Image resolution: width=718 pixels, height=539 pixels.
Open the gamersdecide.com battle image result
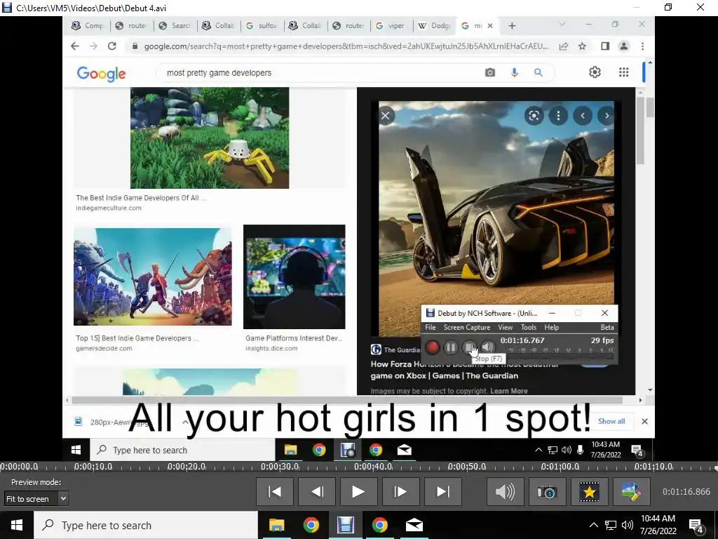click(x=152, y=277)
